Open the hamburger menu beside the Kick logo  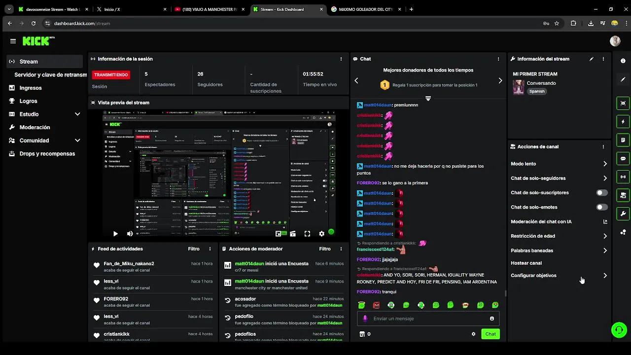(x=13, y=41)
